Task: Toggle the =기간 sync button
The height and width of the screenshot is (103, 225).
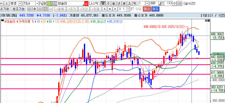Action: (84, 9)
